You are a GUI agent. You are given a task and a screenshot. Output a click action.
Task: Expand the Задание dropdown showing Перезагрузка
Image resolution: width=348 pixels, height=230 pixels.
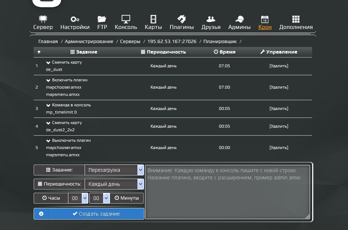point(114,170)
